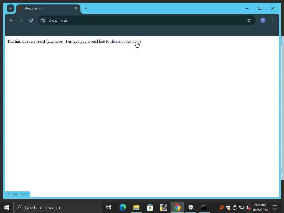
Task: Click the USB safely remove tray icon
Action: point(235,207)
